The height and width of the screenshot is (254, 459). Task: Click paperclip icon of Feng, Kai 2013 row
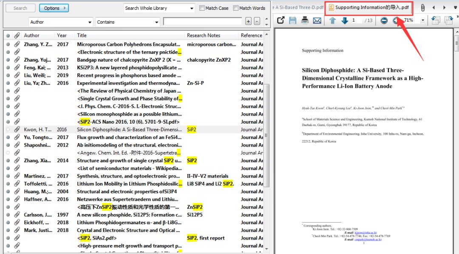[x=17, y=67]
